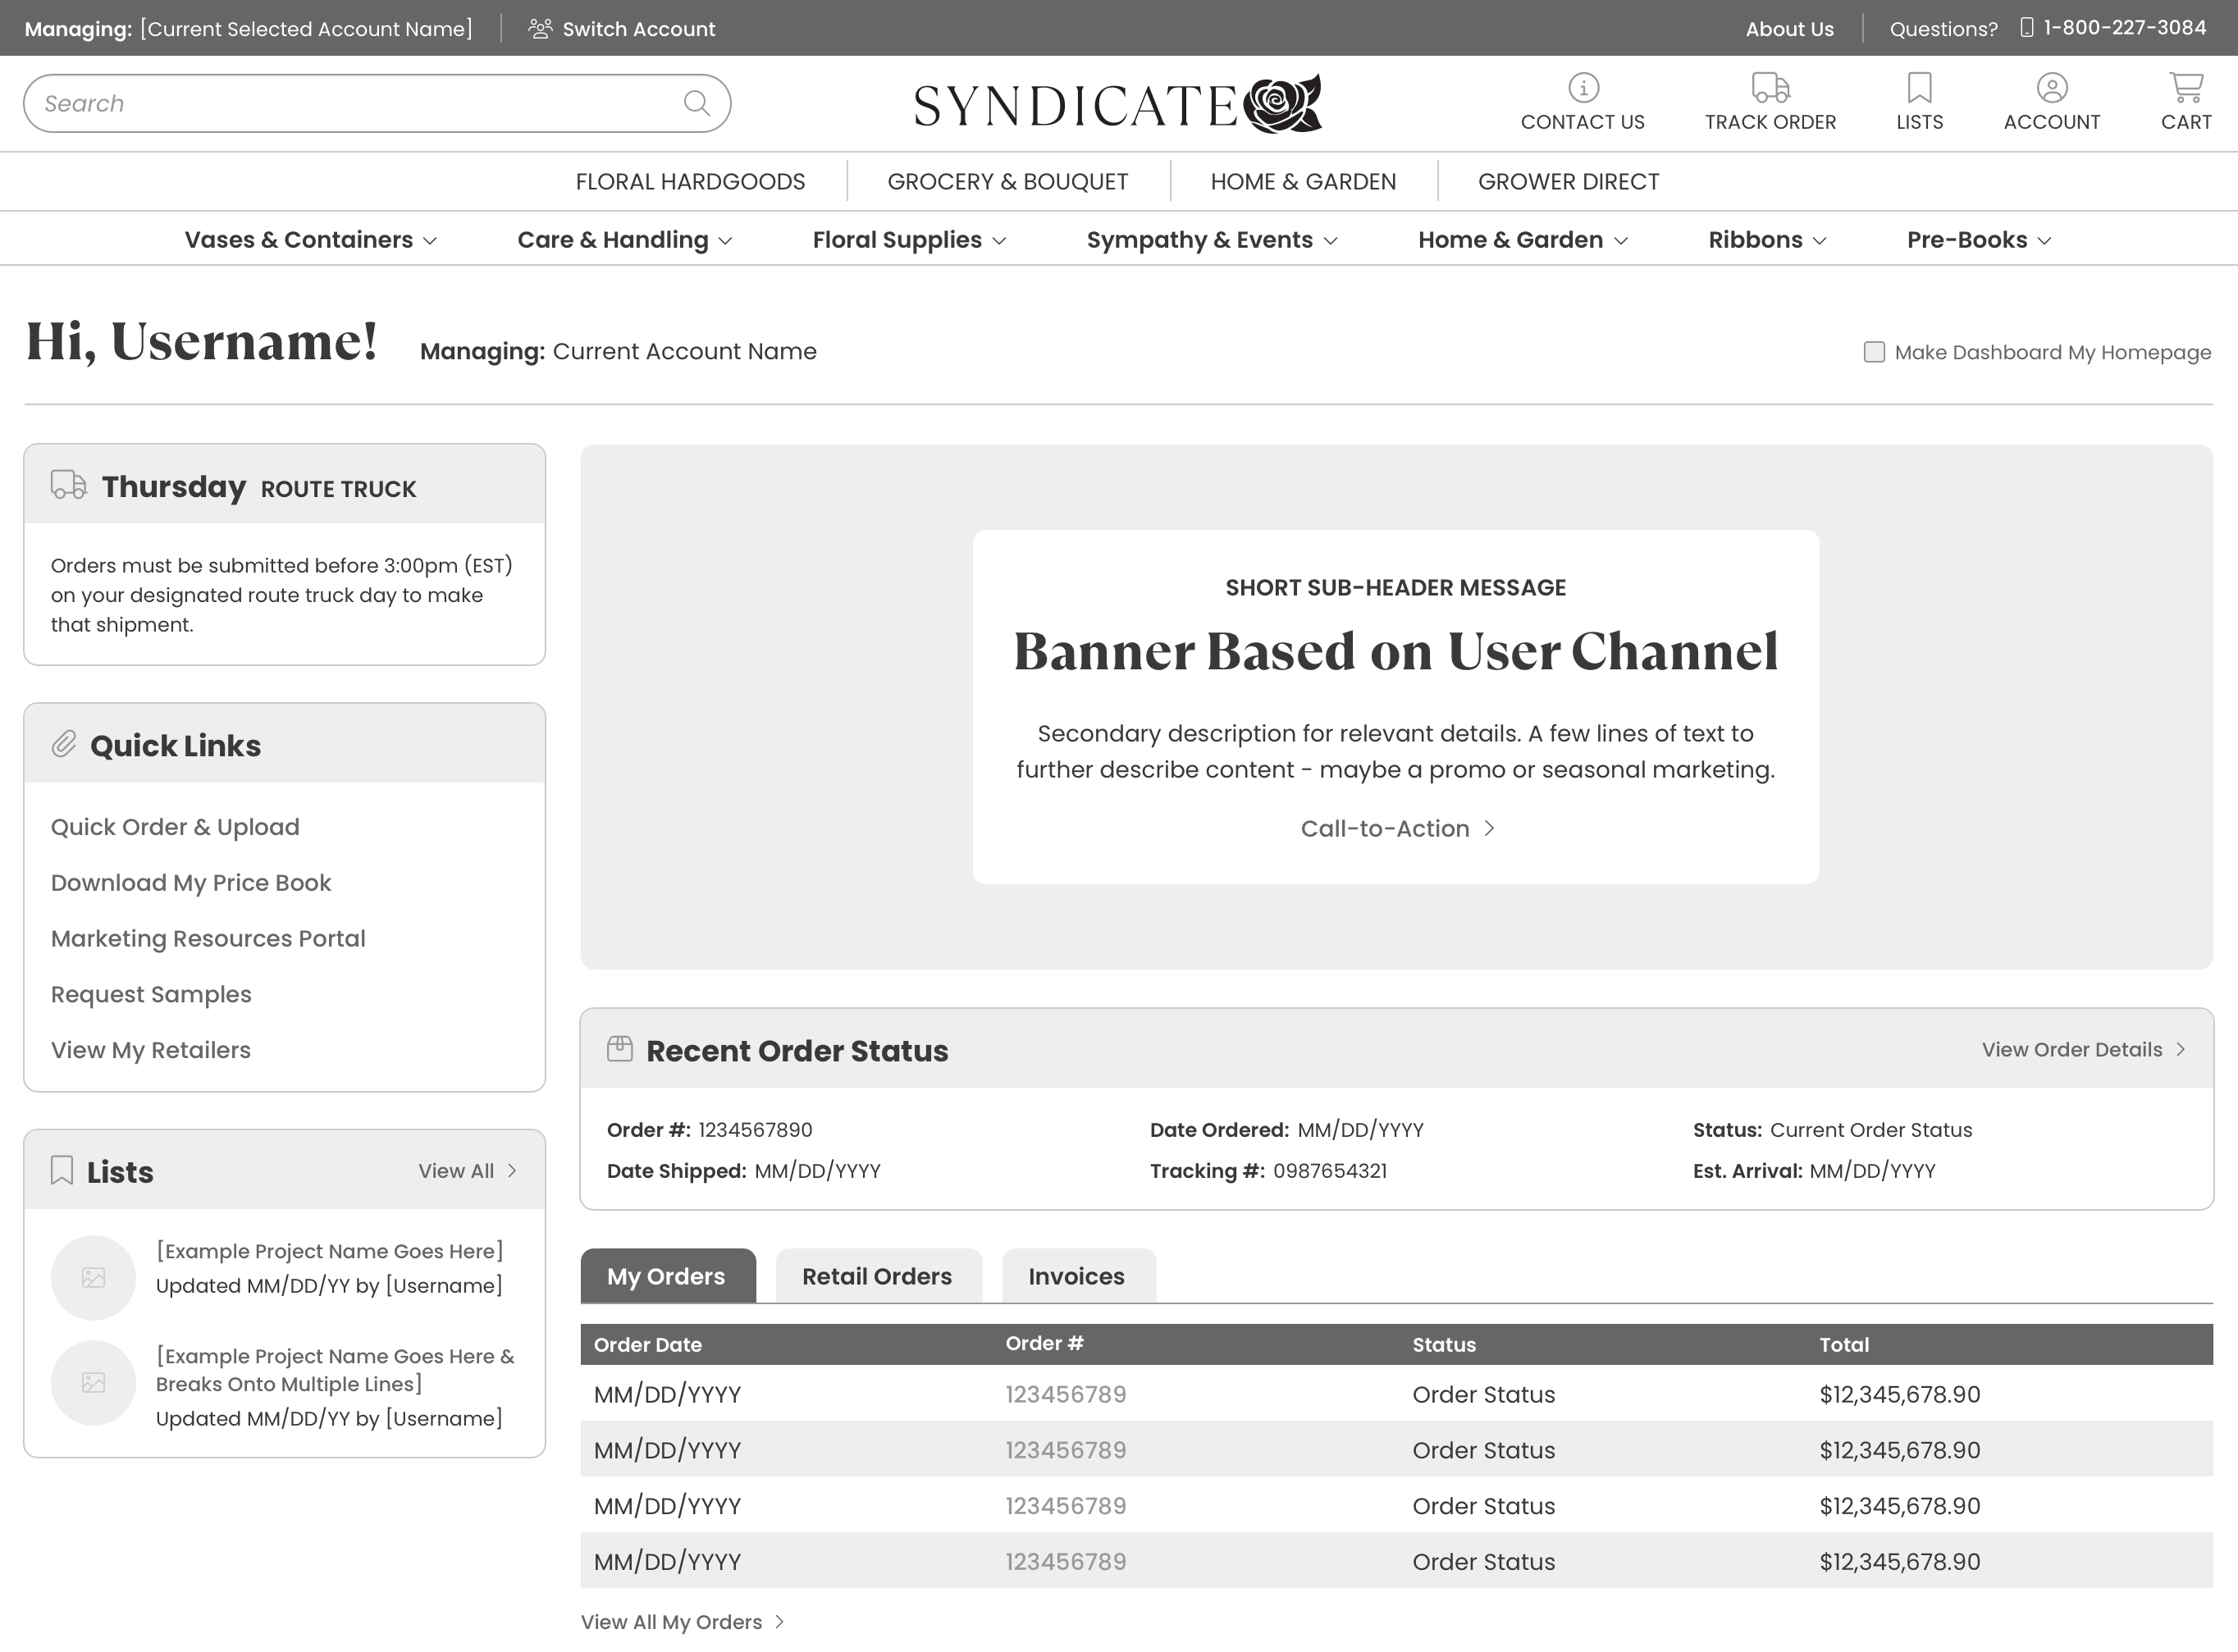Viewport: 2238px width, 1652px height.
Task: Open View My Retailers link
Action: click(151, 1050)
